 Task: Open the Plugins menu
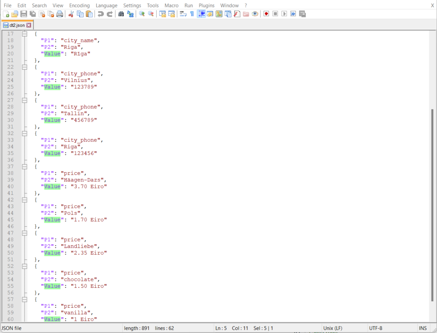(x=206, y=5)
